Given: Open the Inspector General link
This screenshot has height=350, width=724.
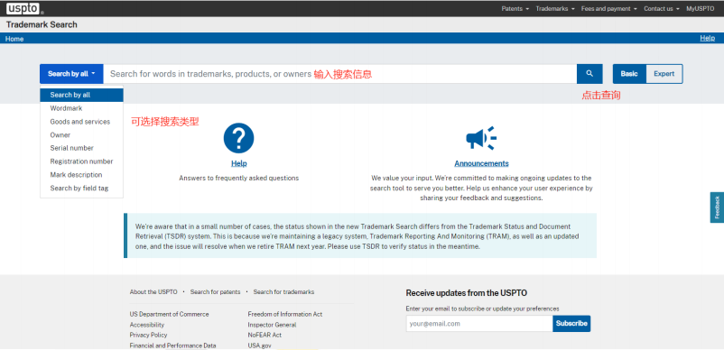Looking at the screenshot, I should pos(272,325).
